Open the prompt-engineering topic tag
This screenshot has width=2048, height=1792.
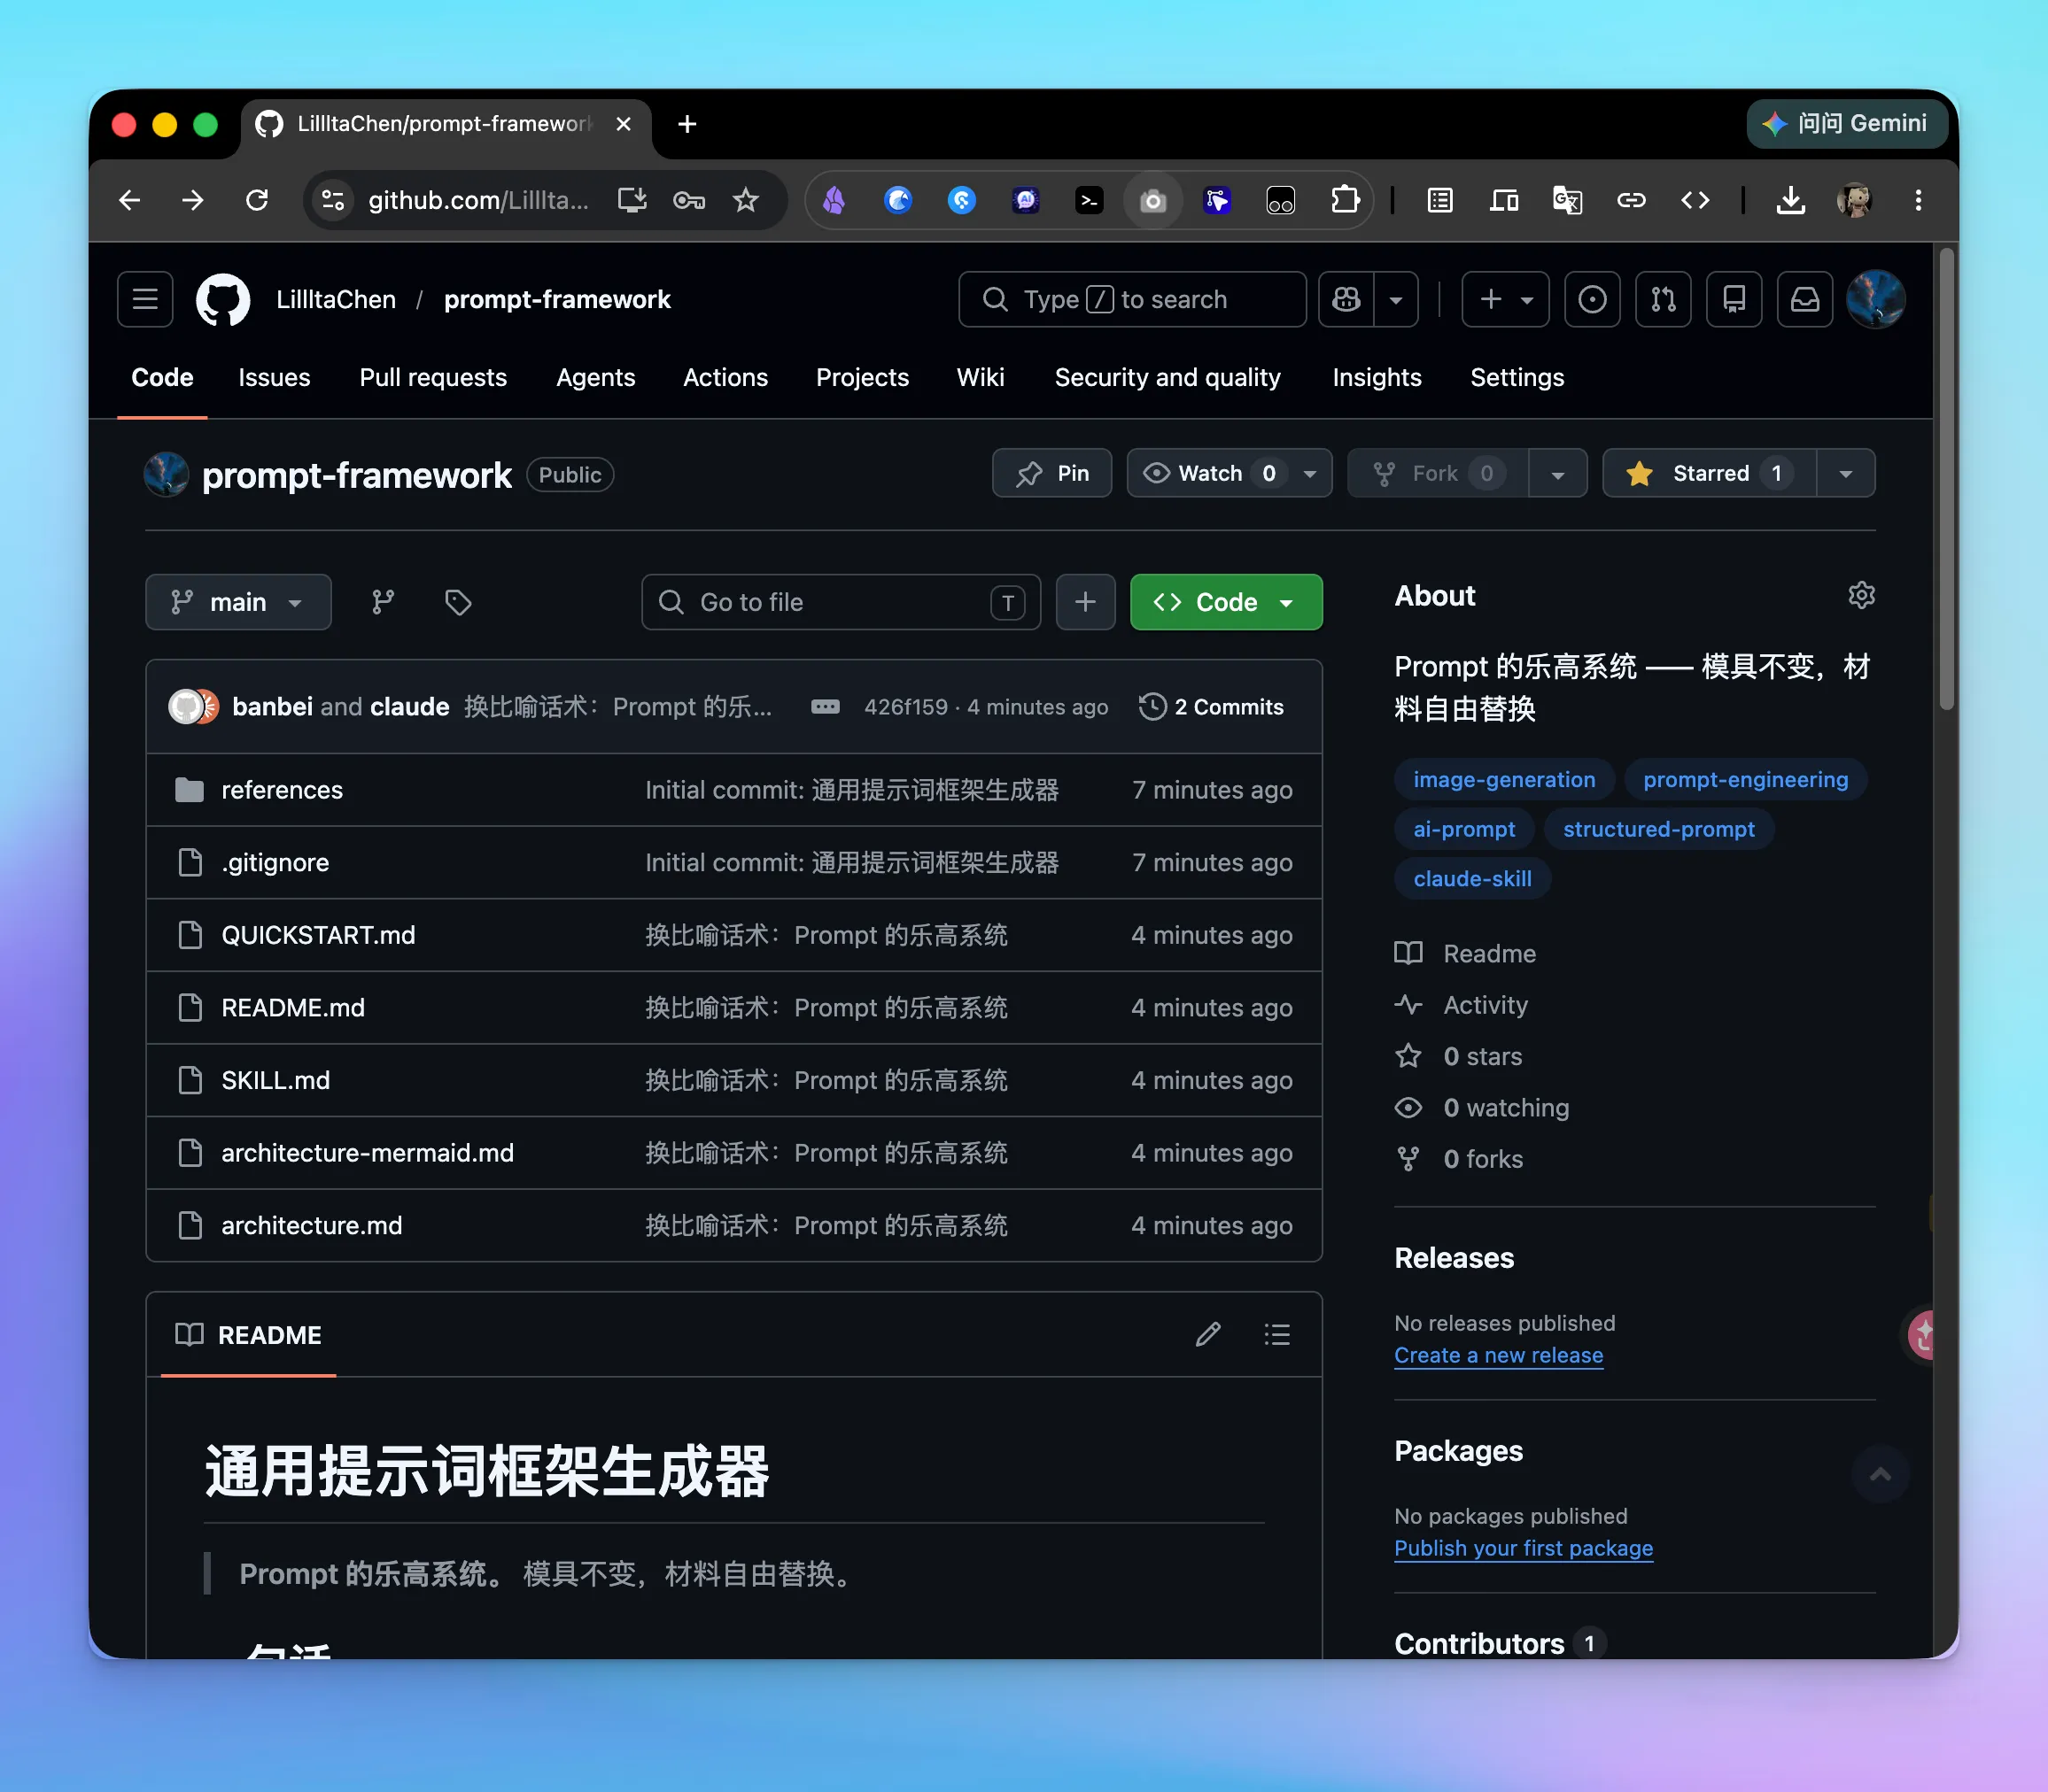[x=1745, y=779]
